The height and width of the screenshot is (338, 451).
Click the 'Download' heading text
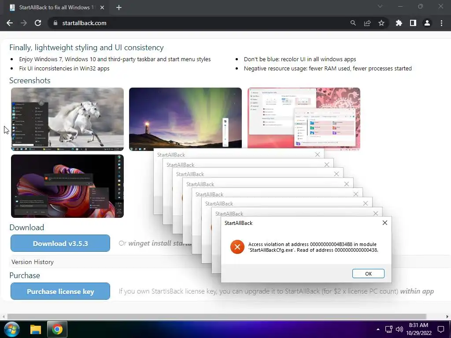(x=27, y=228)
